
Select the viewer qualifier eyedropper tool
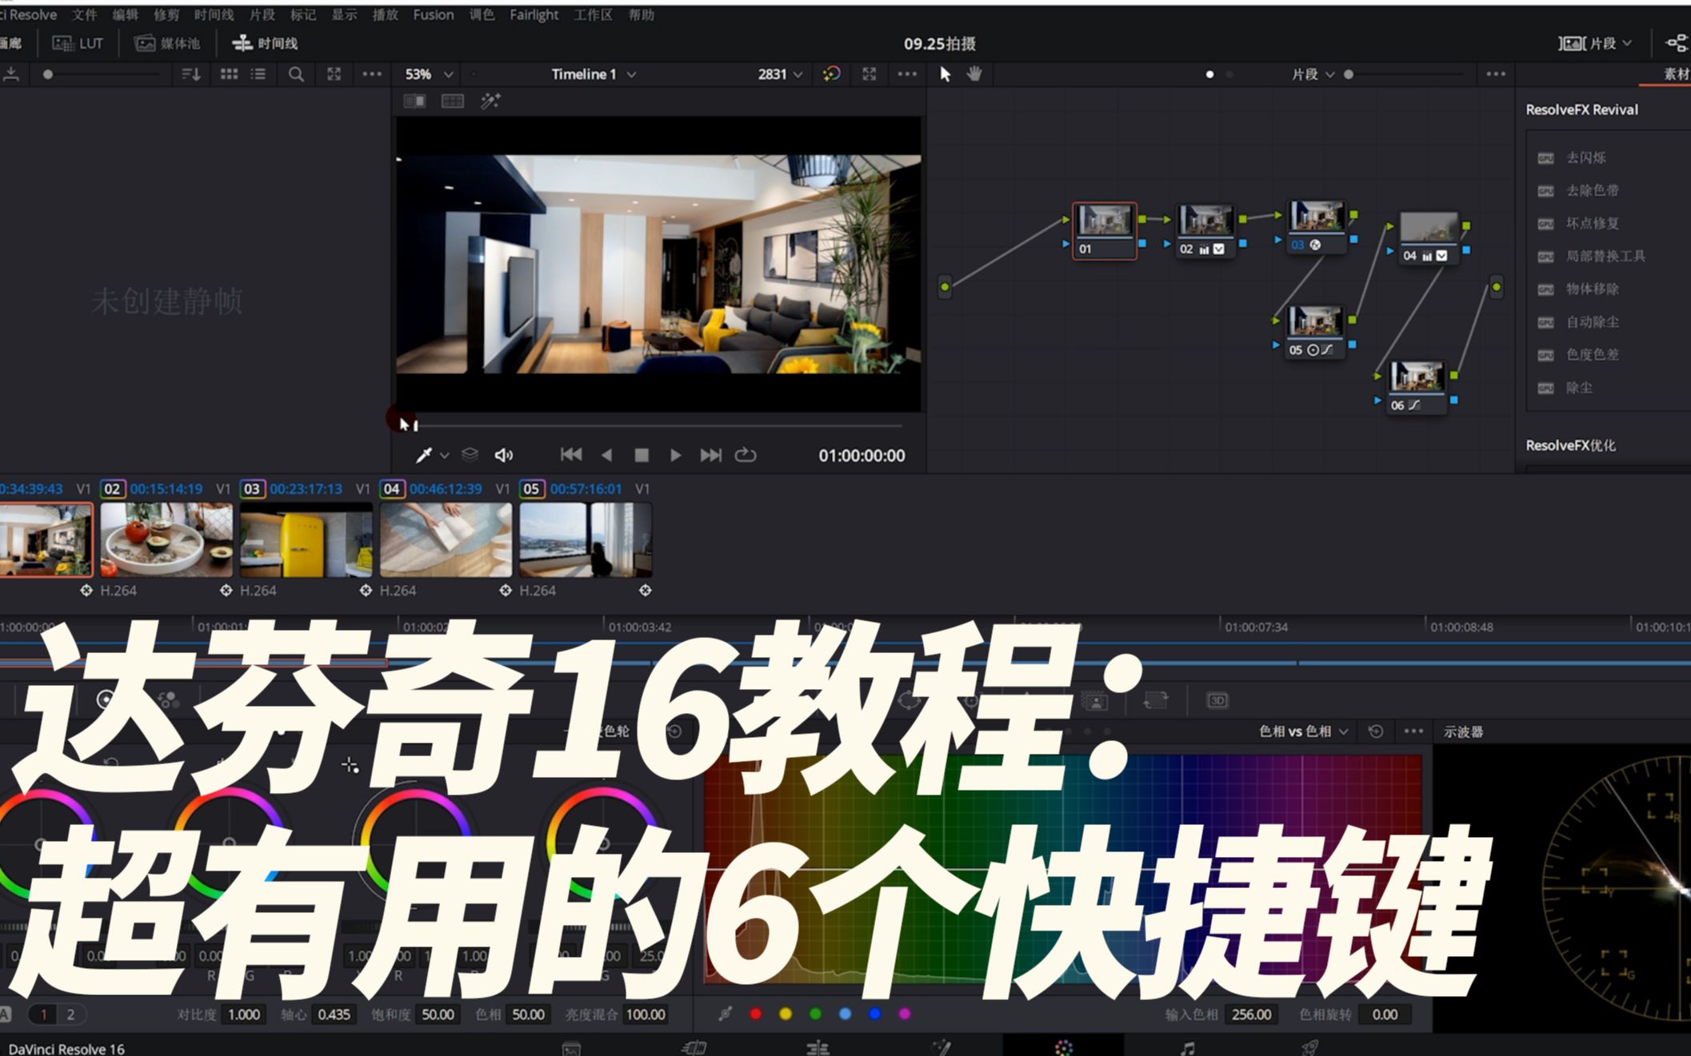pyautogui.click(x=424, y=455)
